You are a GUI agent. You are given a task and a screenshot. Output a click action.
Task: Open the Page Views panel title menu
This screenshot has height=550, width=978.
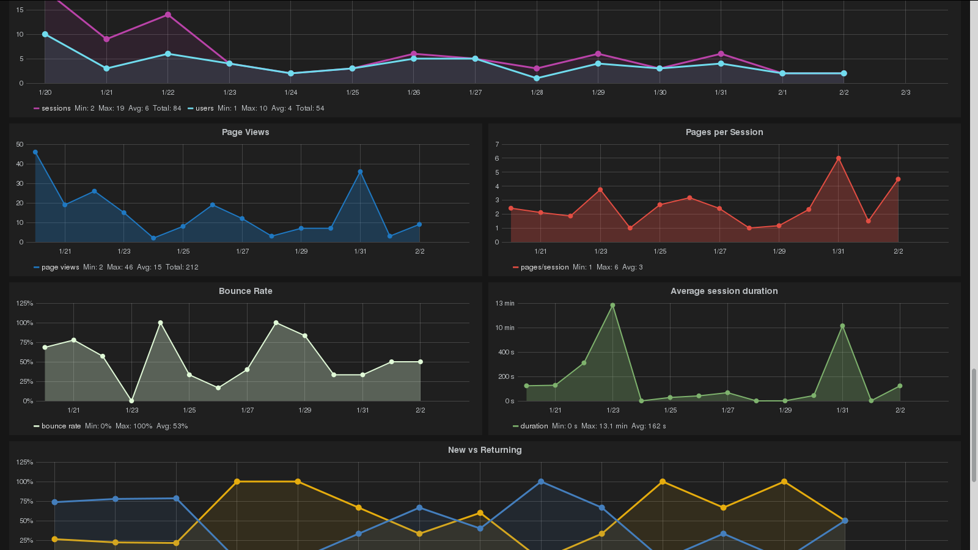[x=245, y=132]
